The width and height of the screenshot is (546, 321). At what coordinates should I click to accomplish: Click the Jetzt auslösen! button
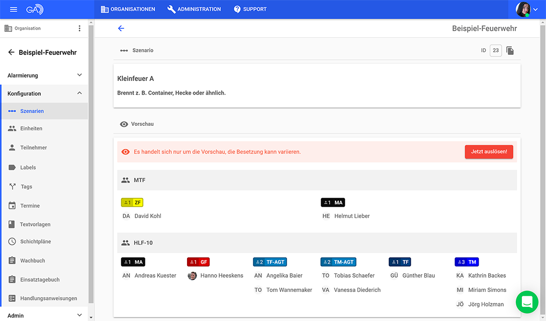click(489, 151)
